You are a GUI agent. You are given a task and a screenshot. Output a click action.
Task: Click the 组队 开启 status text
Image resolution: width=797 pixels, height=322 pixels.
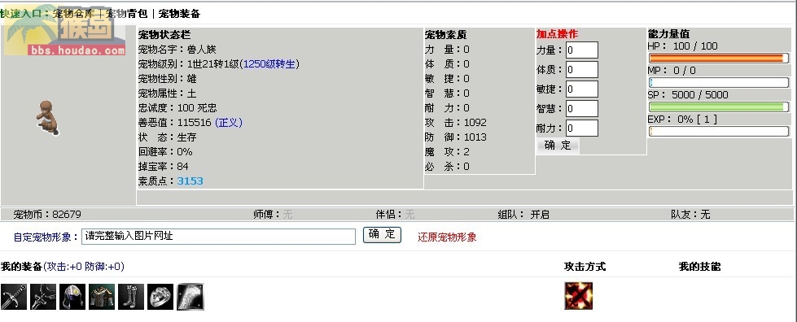coord(523,215)
